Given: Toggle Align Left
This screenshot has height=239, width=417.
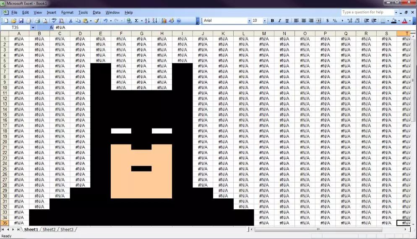Looking at the screenshot, I should [296, 21].
